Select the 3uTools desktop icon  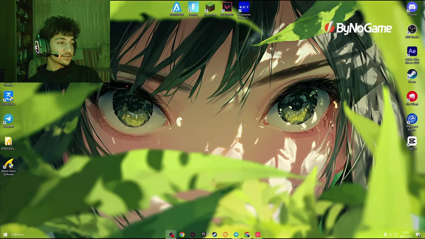(x=8, y=99)
